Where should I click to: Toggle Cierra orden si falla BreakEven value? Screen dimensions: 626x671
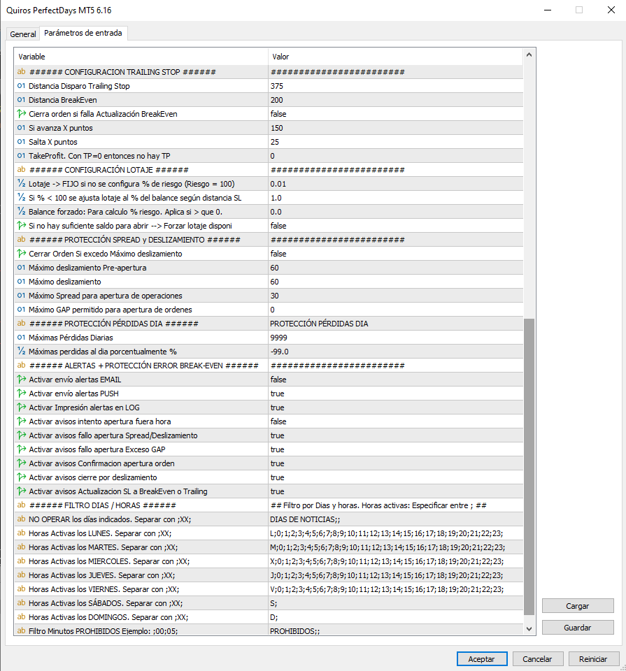(394, 114)
